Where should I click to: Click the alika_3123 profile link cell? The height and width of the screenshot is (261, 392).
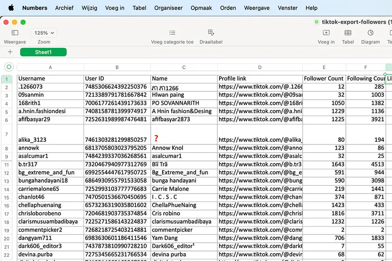pos(260,134)
